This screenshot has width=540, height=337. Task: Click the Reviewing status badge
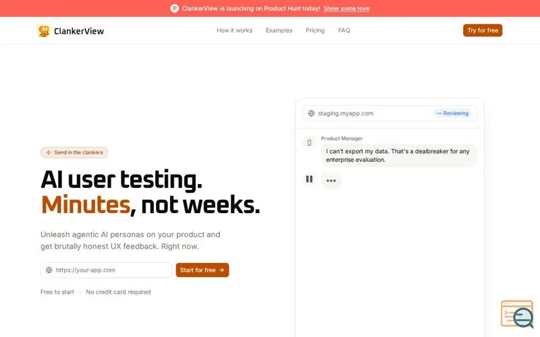pyautogui.click(x=452, y=113)
